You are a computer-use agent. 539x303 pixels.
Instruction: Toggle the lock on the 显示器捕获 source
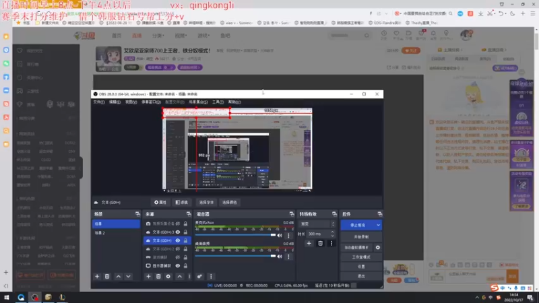click(x=186, y=265)
